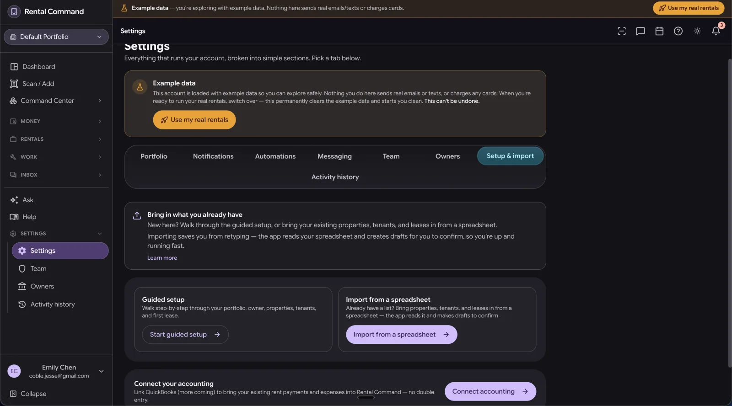The image size is (732, 406).
Task: Click the Scan / Add sidebar icon
Action: (x=14, y=84)
